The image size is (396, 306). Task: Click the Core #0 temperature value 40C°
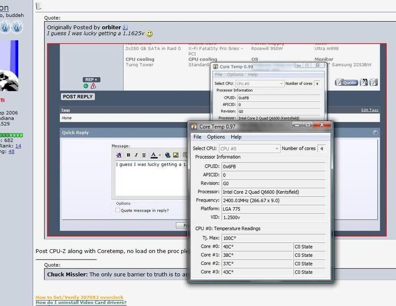(x=257, y=247)
